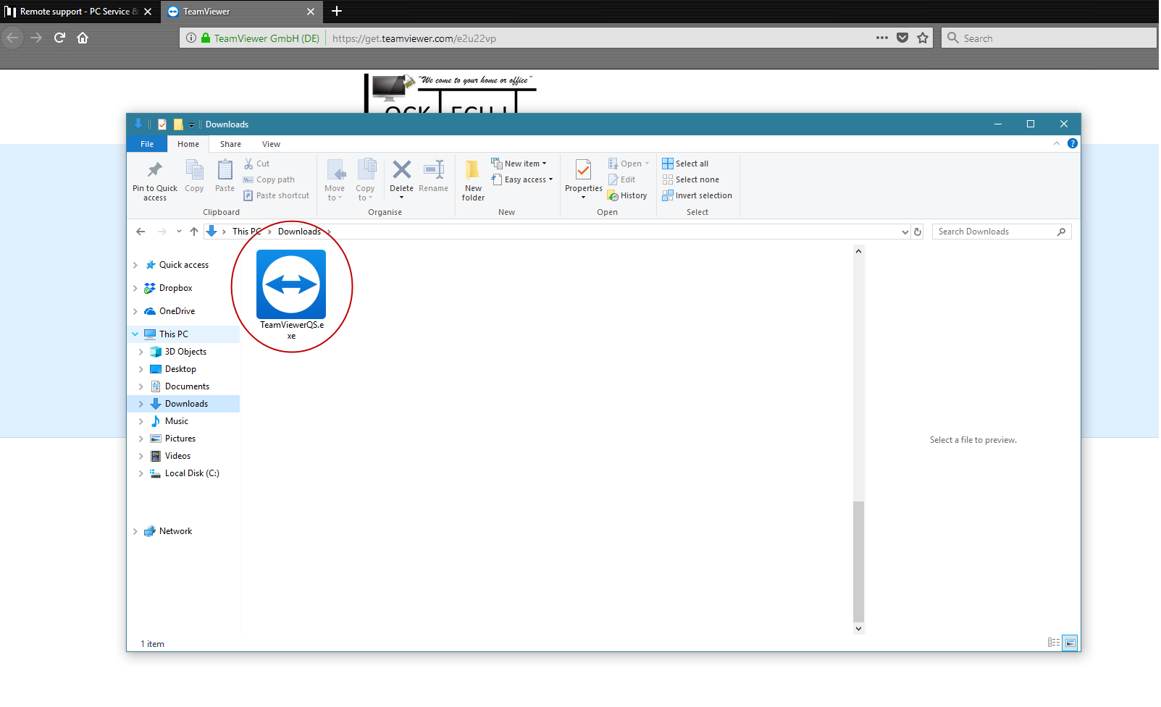Click the Search Downloads field

click(1001, 232)
